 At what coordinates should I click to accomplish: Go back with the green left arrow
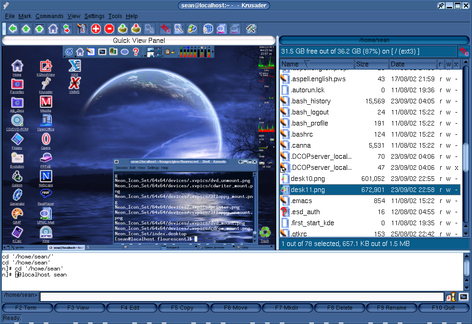click(x=12, y=29)
